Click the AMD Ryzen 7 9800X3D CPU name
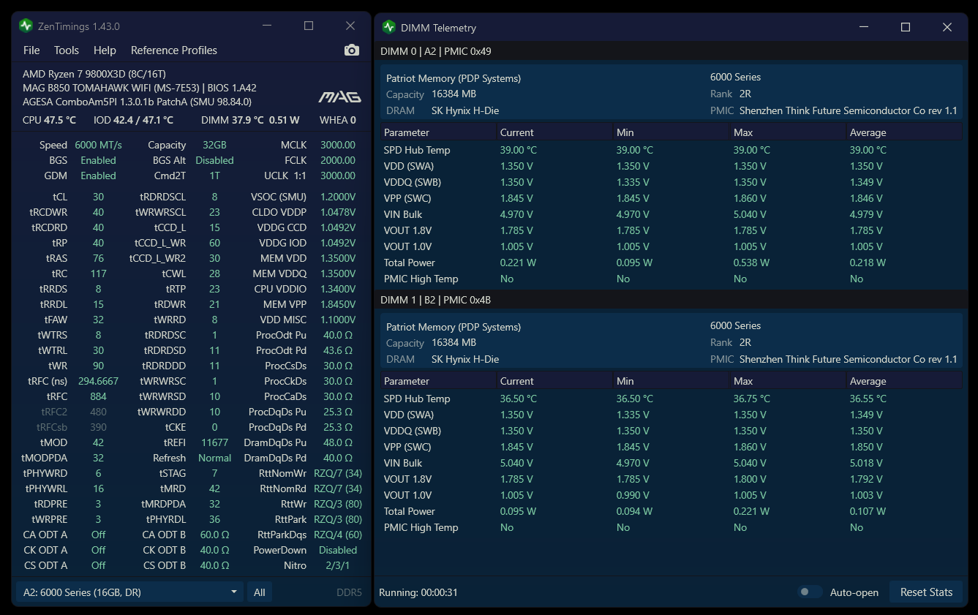This screenshot has width=978, height=615. tap(94, 74)
